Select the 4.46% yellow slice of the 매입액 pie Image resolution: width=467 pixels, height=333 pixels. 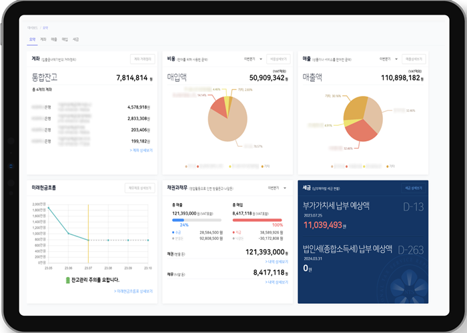(x=227, y=104)
